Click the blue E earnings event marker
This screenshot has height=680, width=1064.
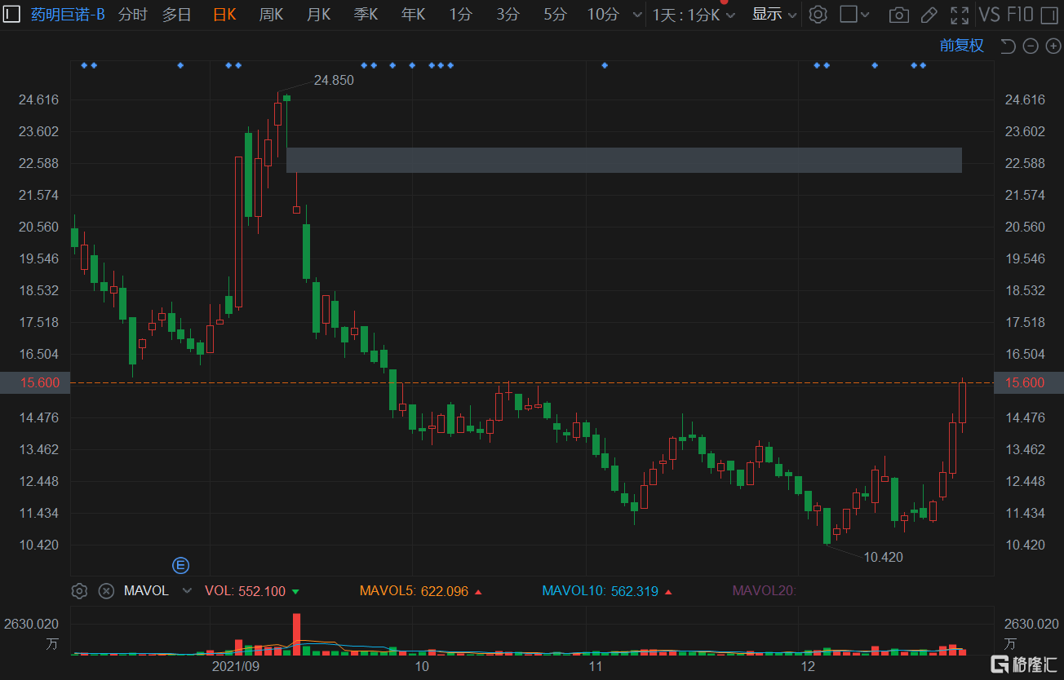coord(180,565)
